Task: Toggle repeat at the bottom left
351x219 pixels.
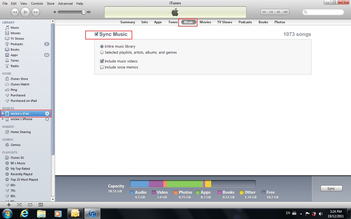Action: point(30,205)
